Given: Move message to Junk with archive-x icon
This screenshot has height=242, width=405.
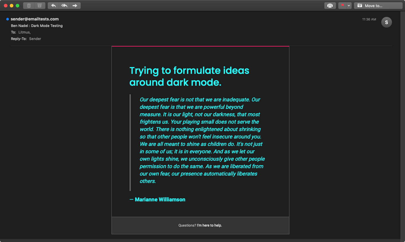Looking at the screenshot, I should click(40, 6).
